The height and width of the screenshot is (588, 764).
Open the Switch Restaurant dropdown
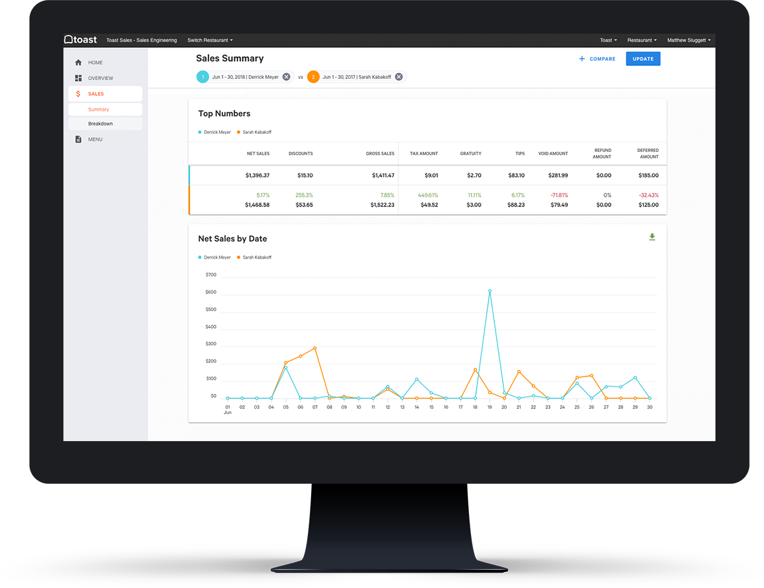[x=210, y=40]
